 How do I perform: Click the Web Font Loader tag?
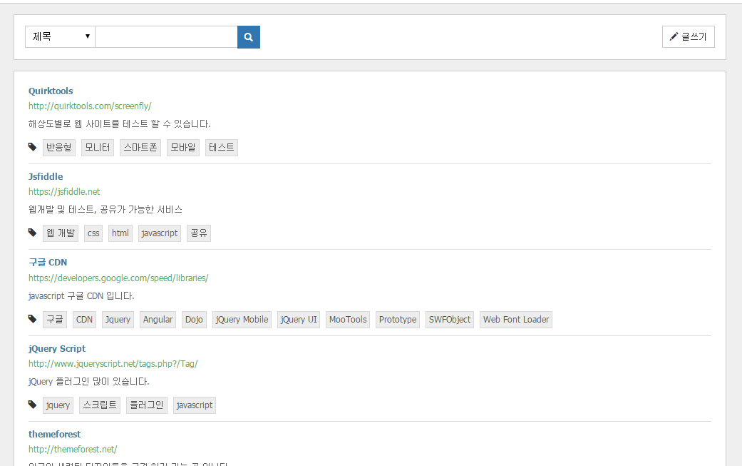[516, 320]
